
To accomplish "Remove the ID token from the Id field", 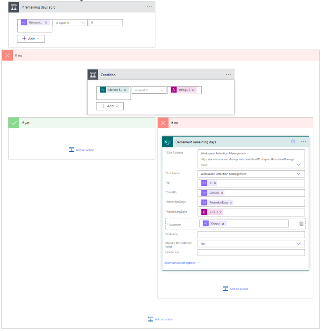I will (x=215, y=183).
